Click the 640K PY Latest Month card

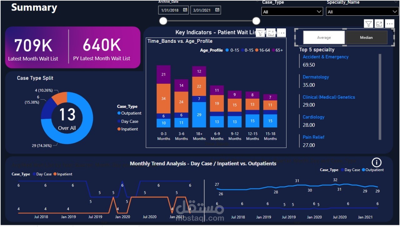(102, 49)
